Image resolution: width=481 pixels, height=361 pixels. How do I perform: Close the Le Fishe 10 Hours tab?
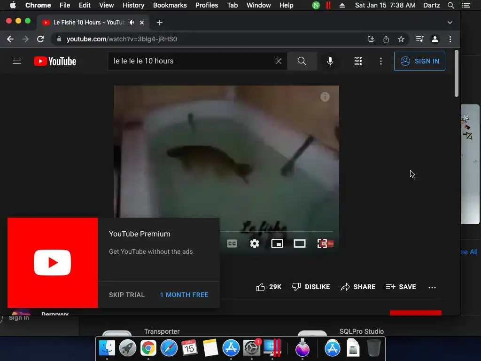coord(142,23)
